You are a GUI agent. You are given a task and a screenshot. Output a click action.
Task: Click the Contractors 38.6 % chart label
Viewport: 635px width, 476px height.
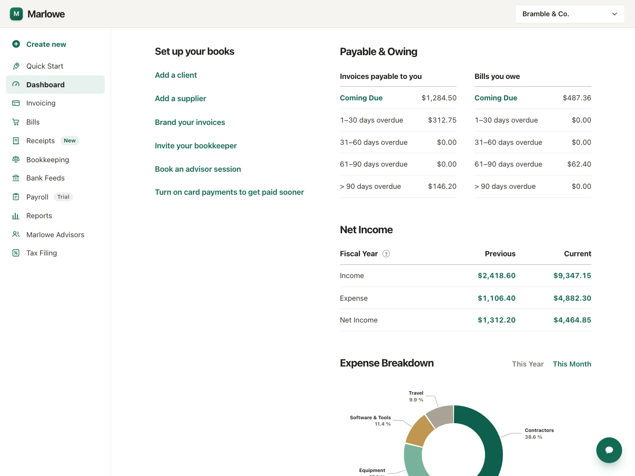(x=539, y=434)
